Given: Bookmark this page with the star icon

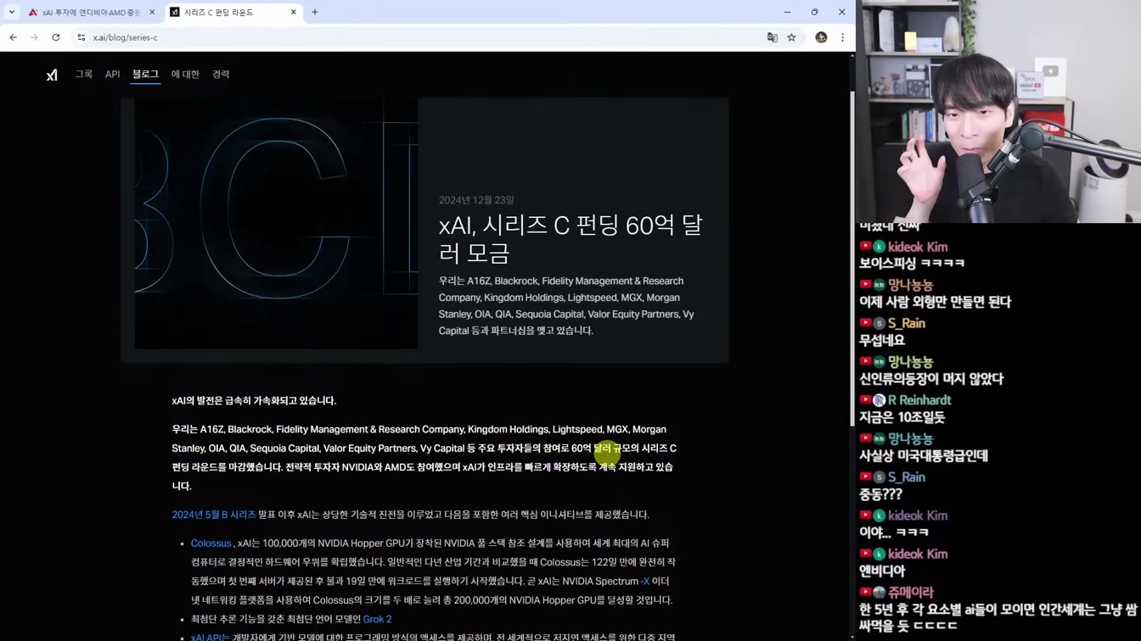Looking at the screenshot, I should pos(792,37).
